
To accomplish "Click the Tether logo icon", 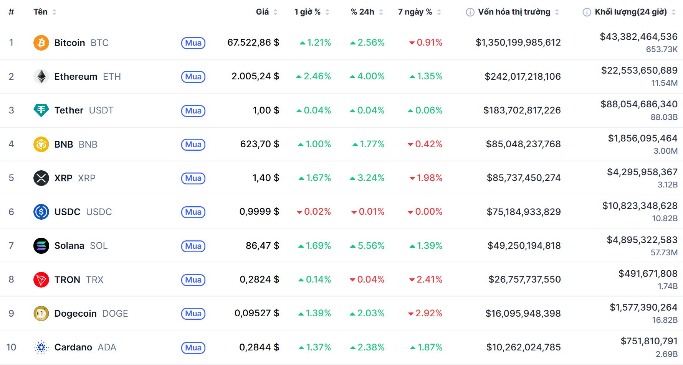I will point(41,110).
